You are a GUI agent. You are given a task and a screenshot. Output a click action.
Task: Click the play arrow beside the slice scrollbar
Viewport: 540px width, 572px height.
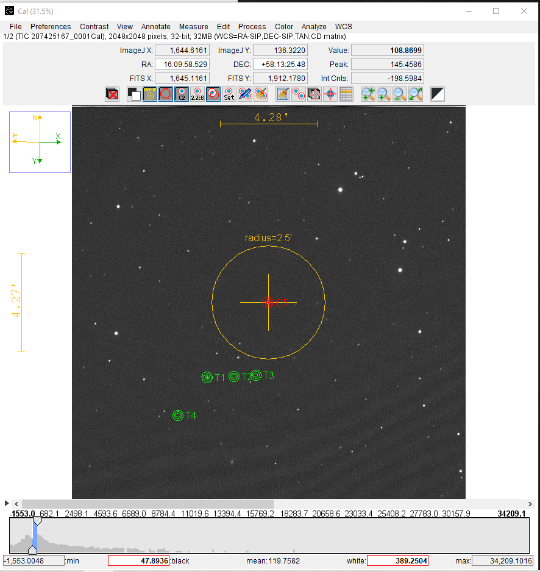pyautogui.click(x=7, y=503)
